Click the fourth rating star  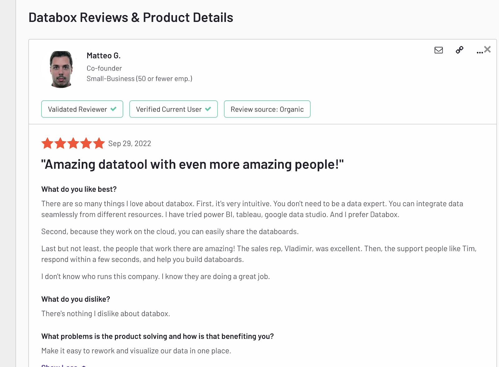coord(86,143)
